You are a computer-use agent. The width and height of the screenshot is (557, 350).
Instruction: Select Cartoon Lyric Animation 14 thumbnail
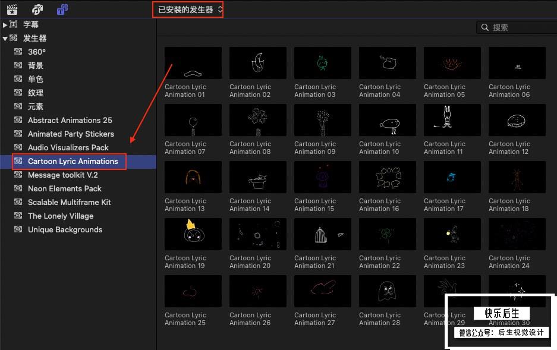(258, 177)
